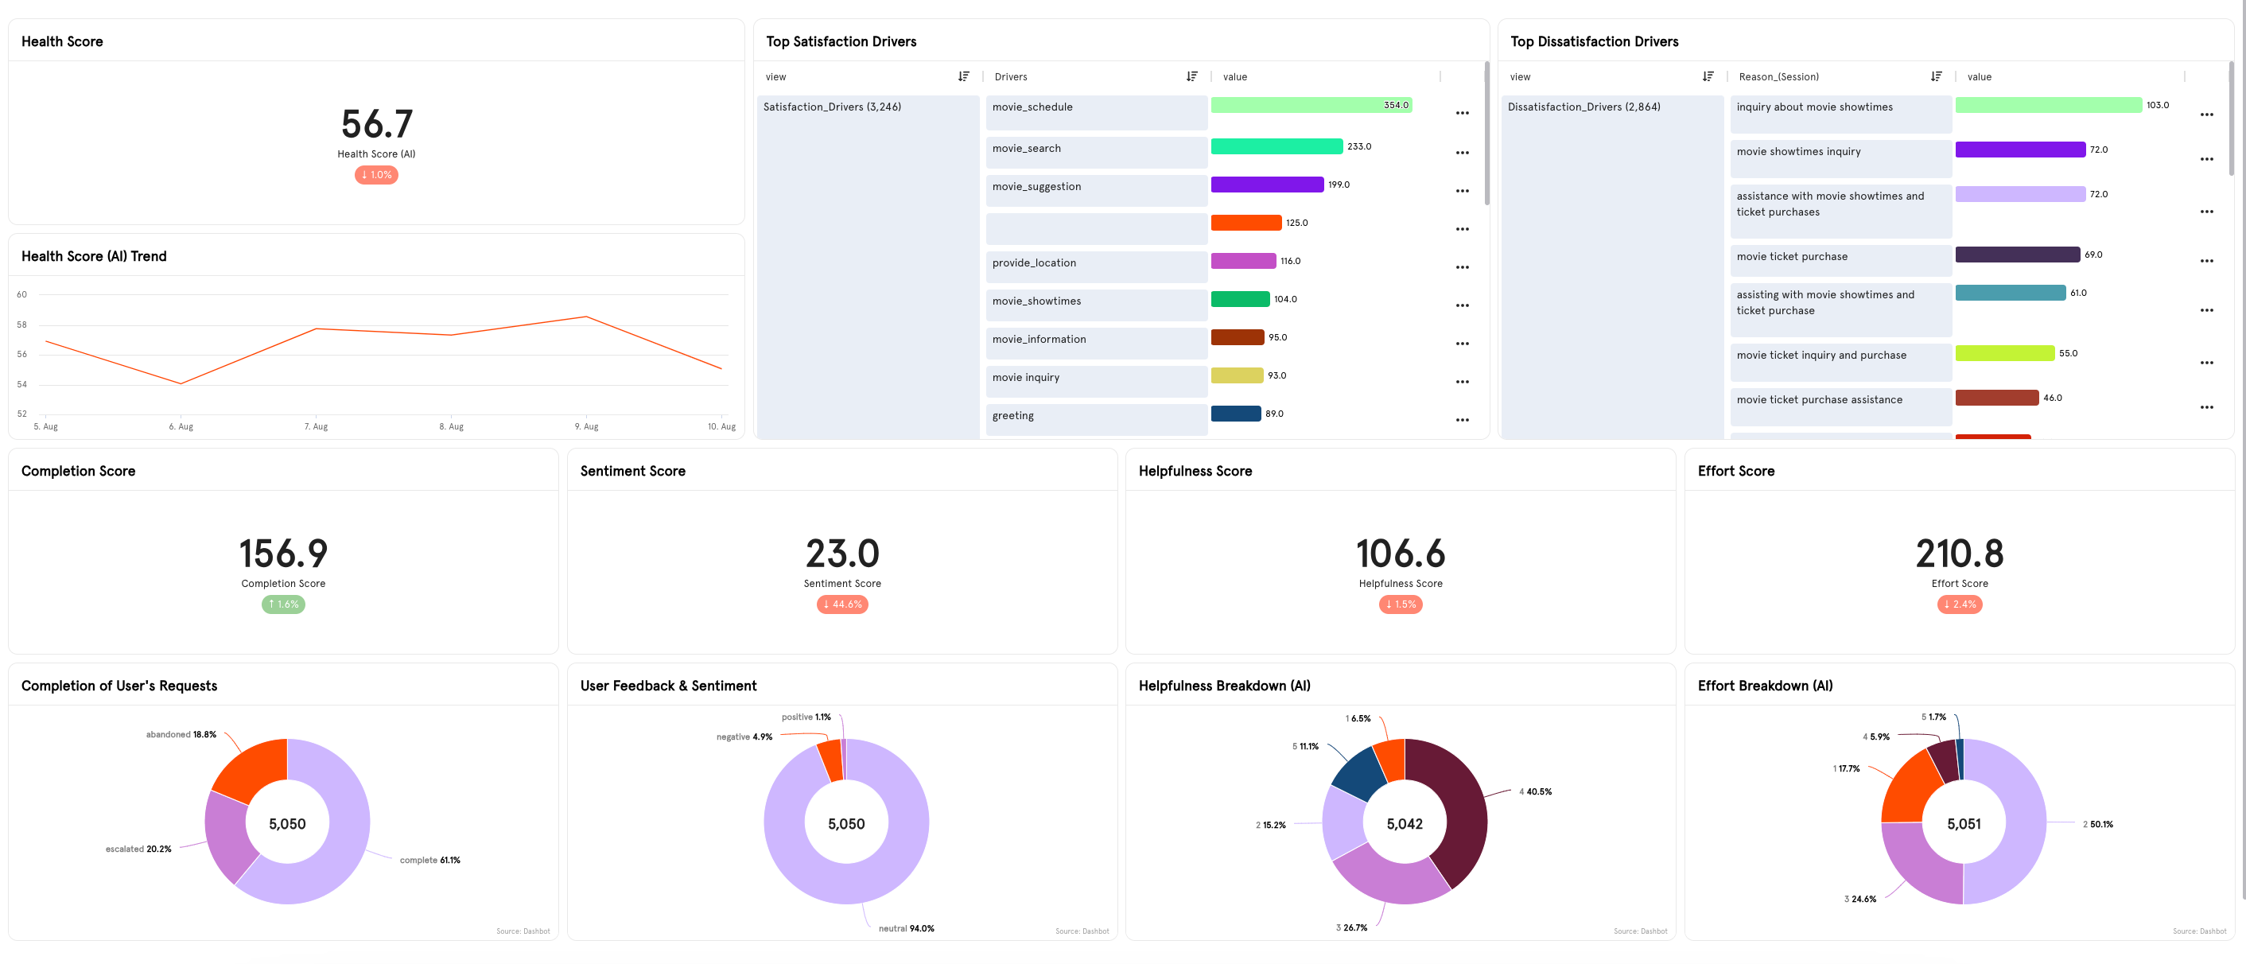Open options for movie ticket purchase row
Image resolution: width=2246 pixels, height=964 pixels.
point(2207,262)
